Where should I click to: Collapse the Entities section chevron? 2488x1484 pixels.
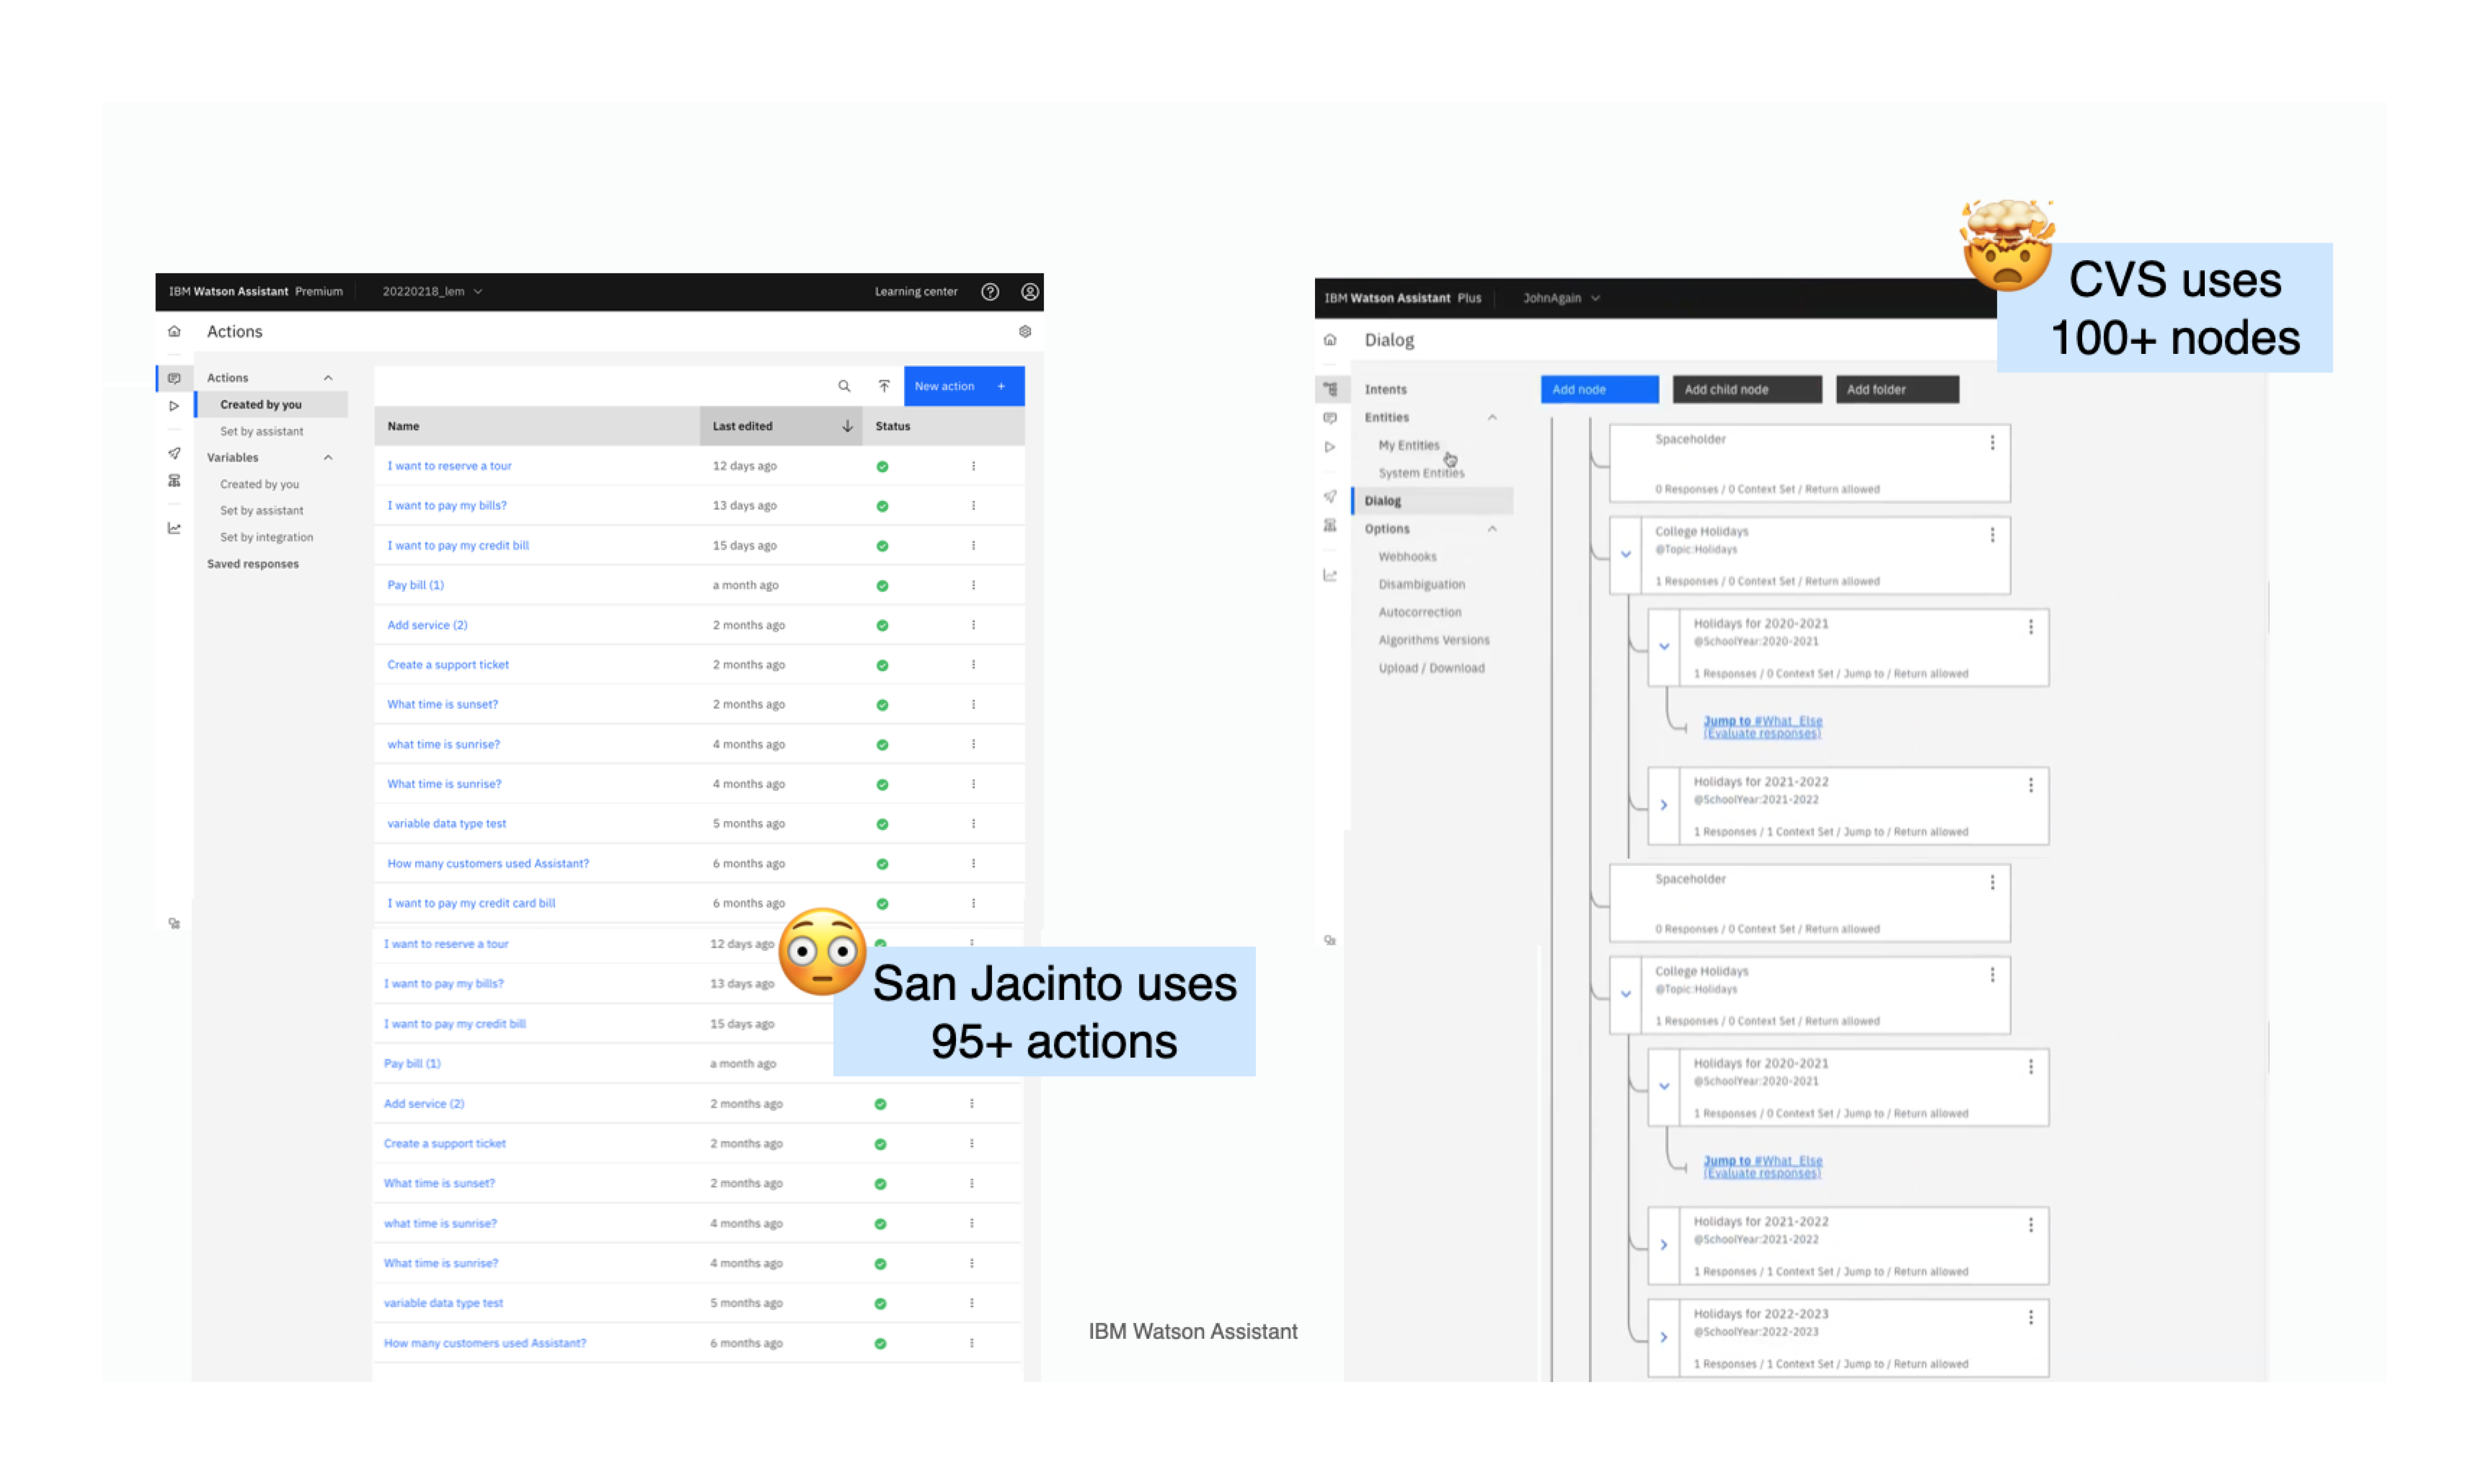[x=1492, y=418]
